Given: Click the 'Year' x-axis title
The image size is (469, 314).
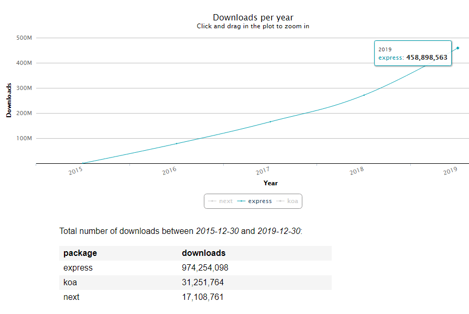Looking at the screenshot, I should (270, 183).
